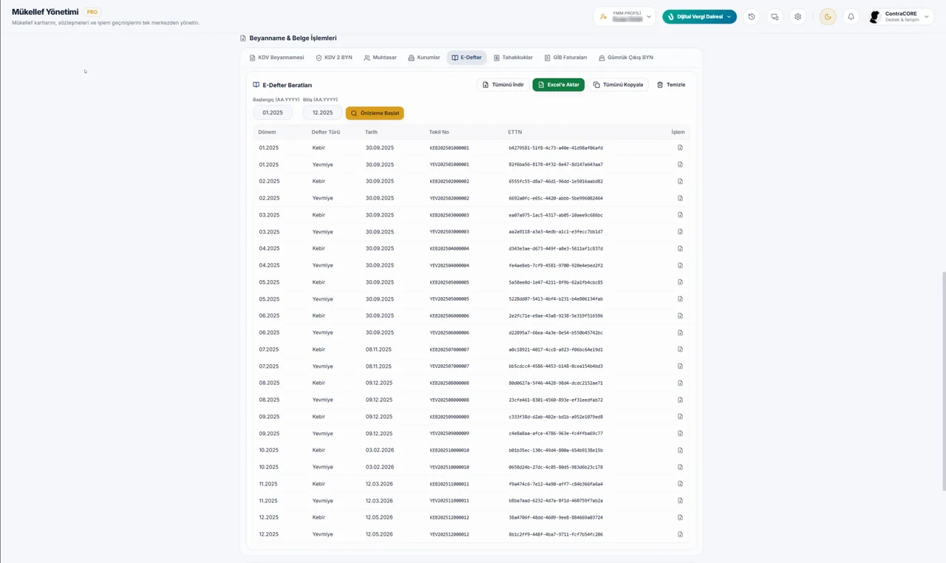Click the Excel'e Aktar button
Viewport: 946px width, 563px height.
[x=558, y=85]
